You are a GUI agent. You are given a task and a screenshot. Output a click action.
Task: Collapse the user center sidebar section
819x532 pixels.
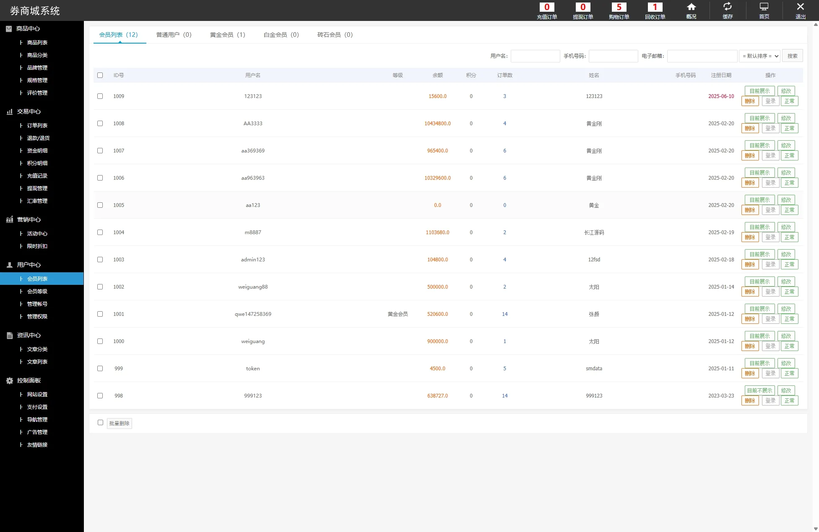coord(29,265)
